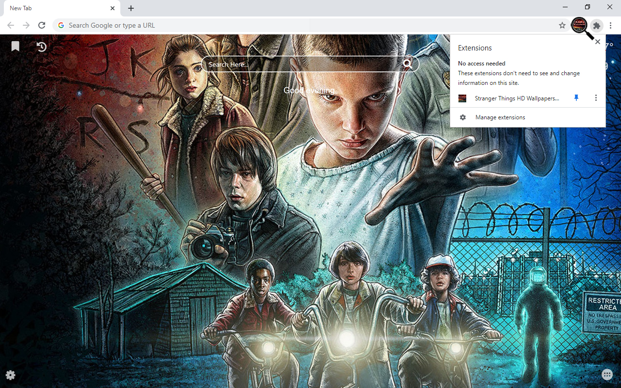Open more options for the Stranger Things extension

596,98
